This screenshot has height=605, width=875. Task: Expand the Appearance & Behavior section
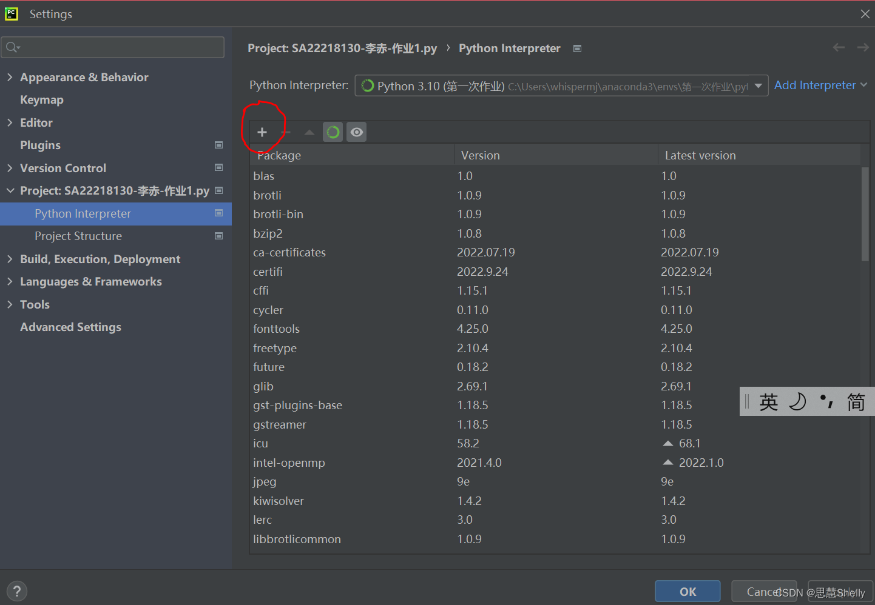(10, 77)
